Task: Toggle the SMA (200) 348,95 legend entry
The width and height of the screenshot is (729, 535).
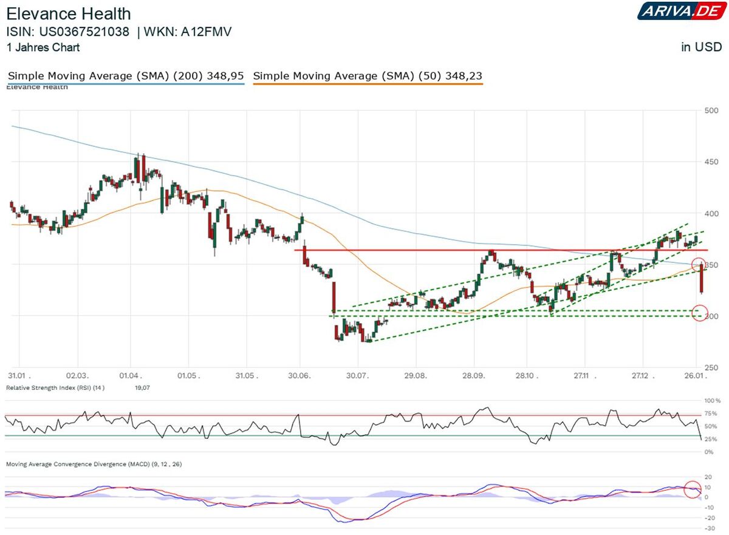Action: pyautogui.click(x=126, y=76)
